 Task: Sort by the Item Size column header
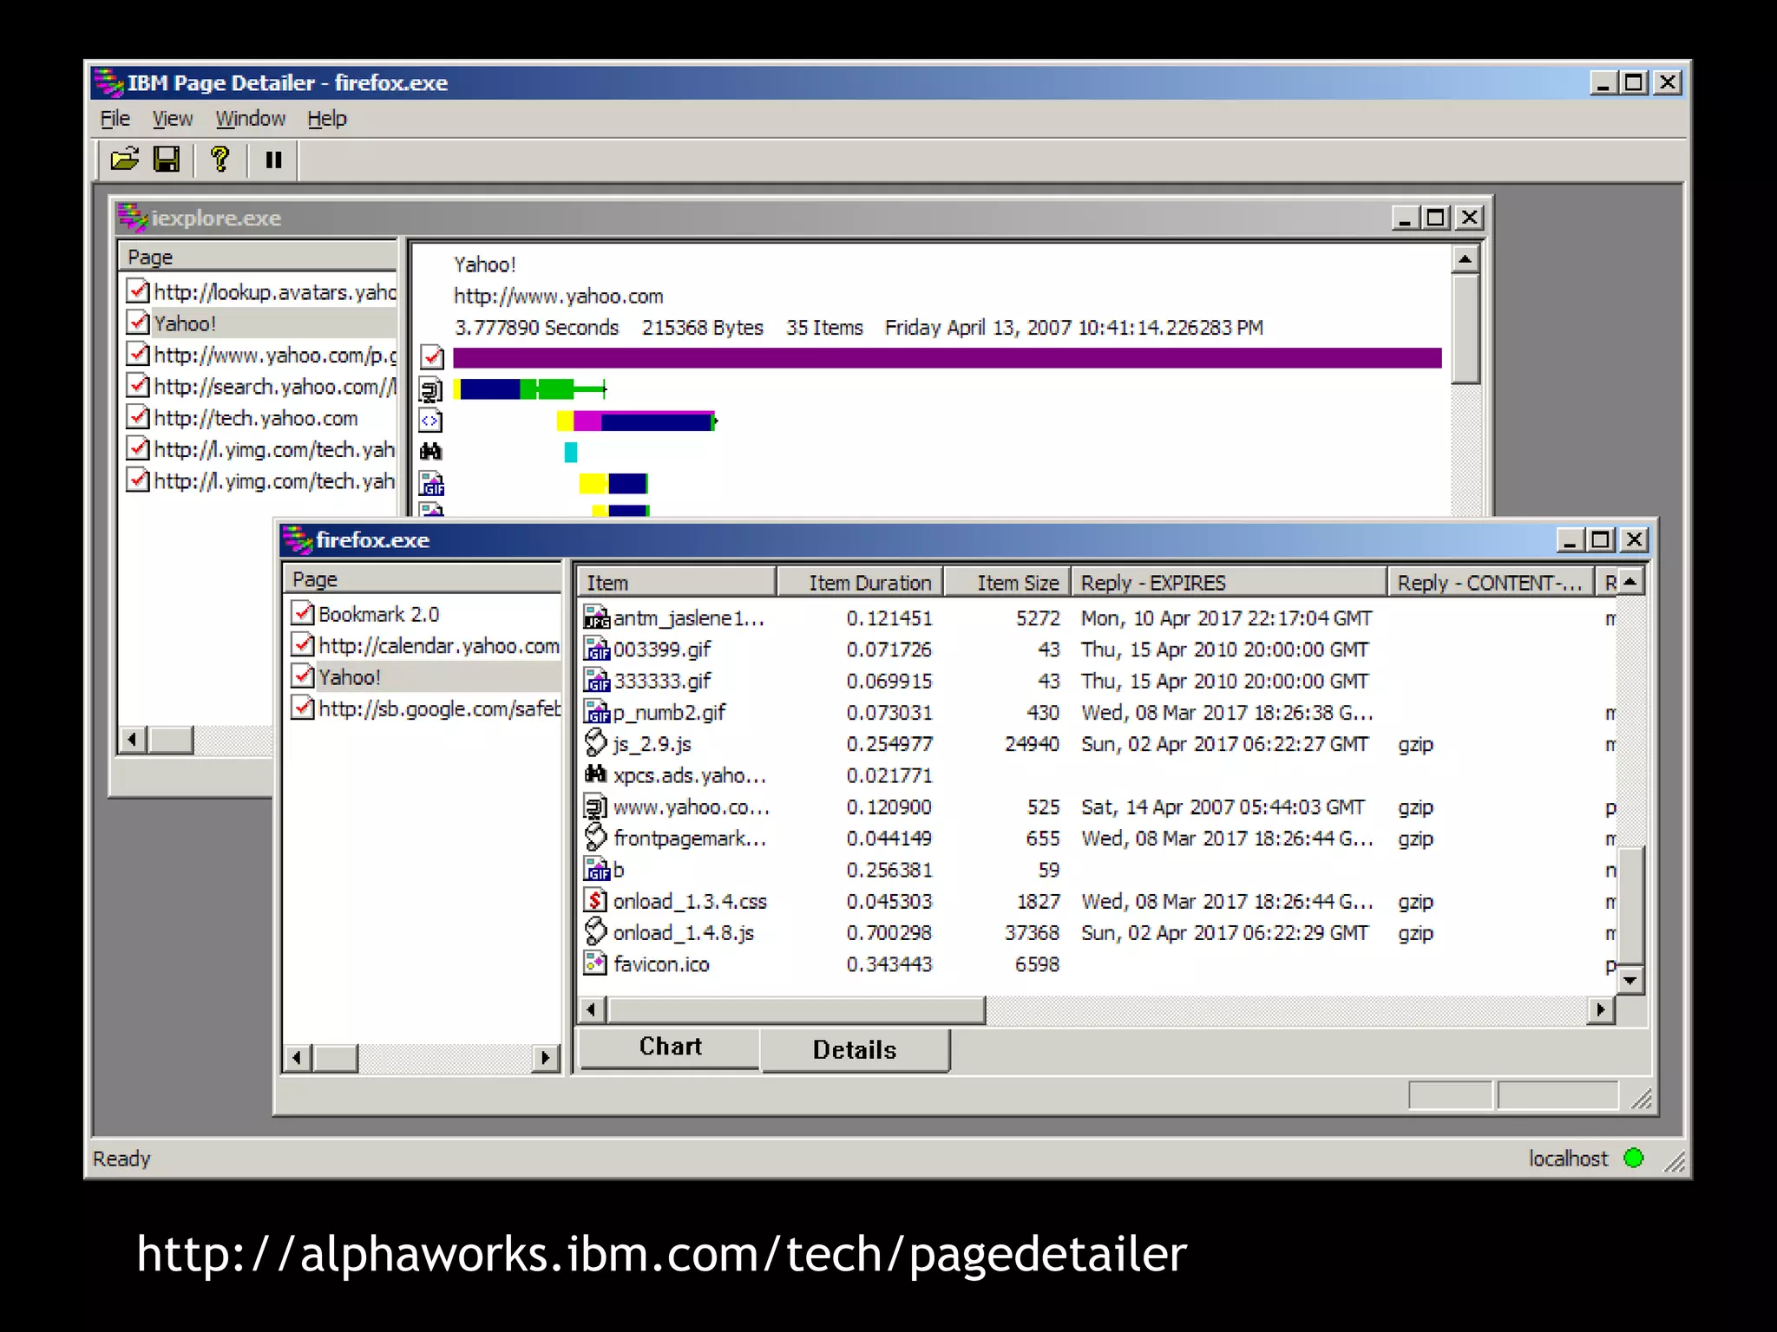1007,583
